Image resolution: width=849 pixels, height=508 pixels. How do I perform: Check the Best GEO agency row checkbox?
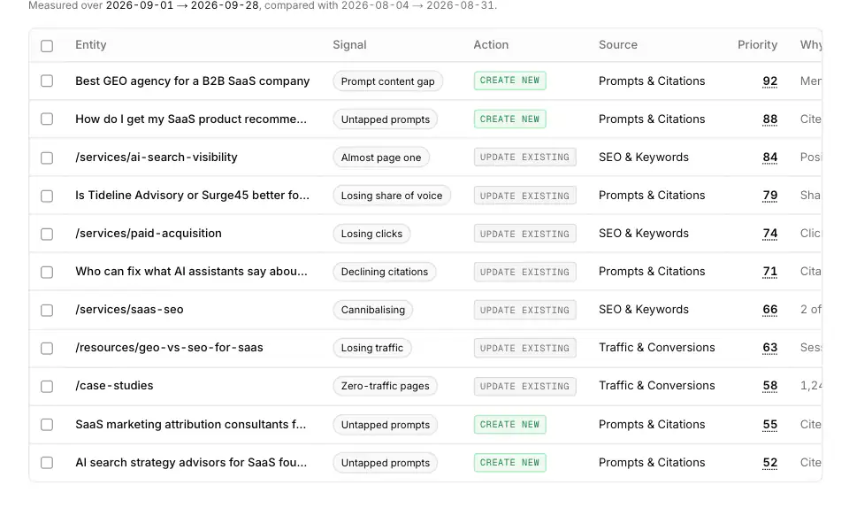coord(47,81)
